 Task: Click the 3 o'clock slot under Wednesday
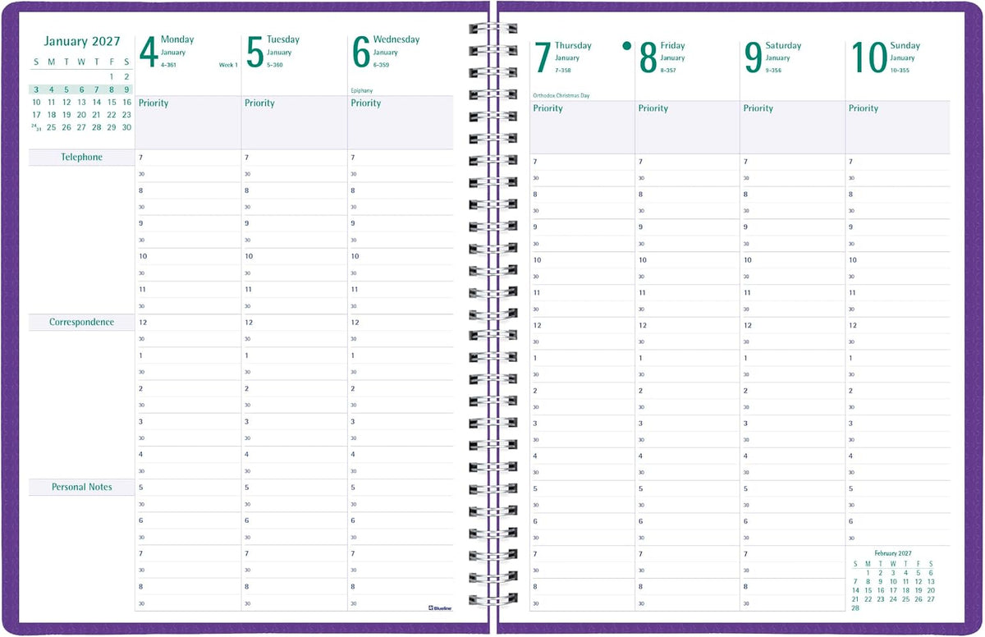tap(401, 421)
